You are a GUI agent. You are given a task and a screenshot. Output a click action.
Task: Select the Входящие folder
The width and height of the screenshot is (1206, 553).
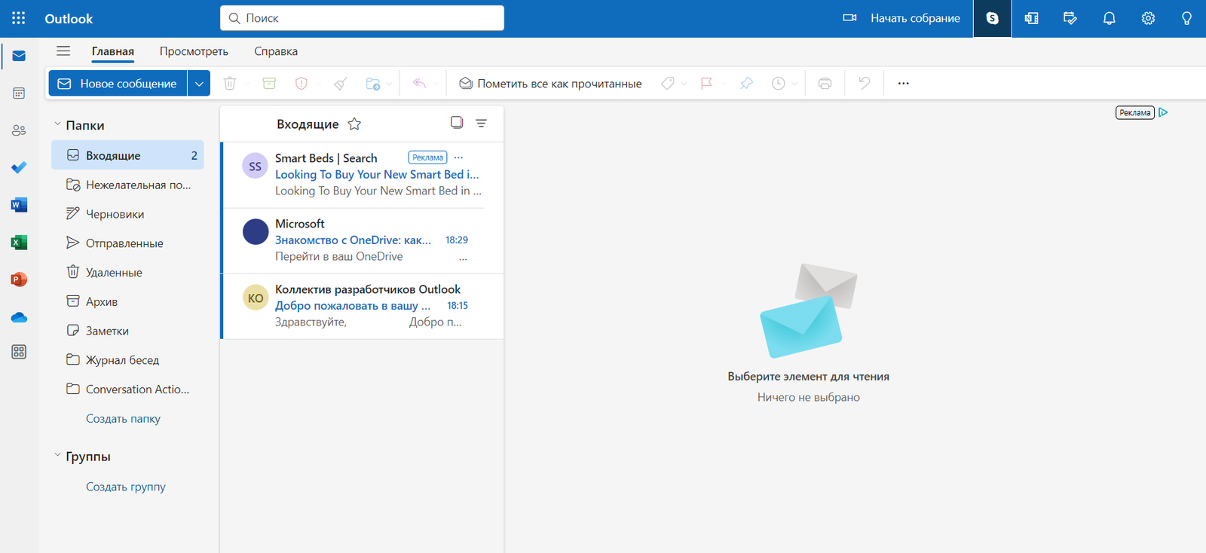pos(127,155)
